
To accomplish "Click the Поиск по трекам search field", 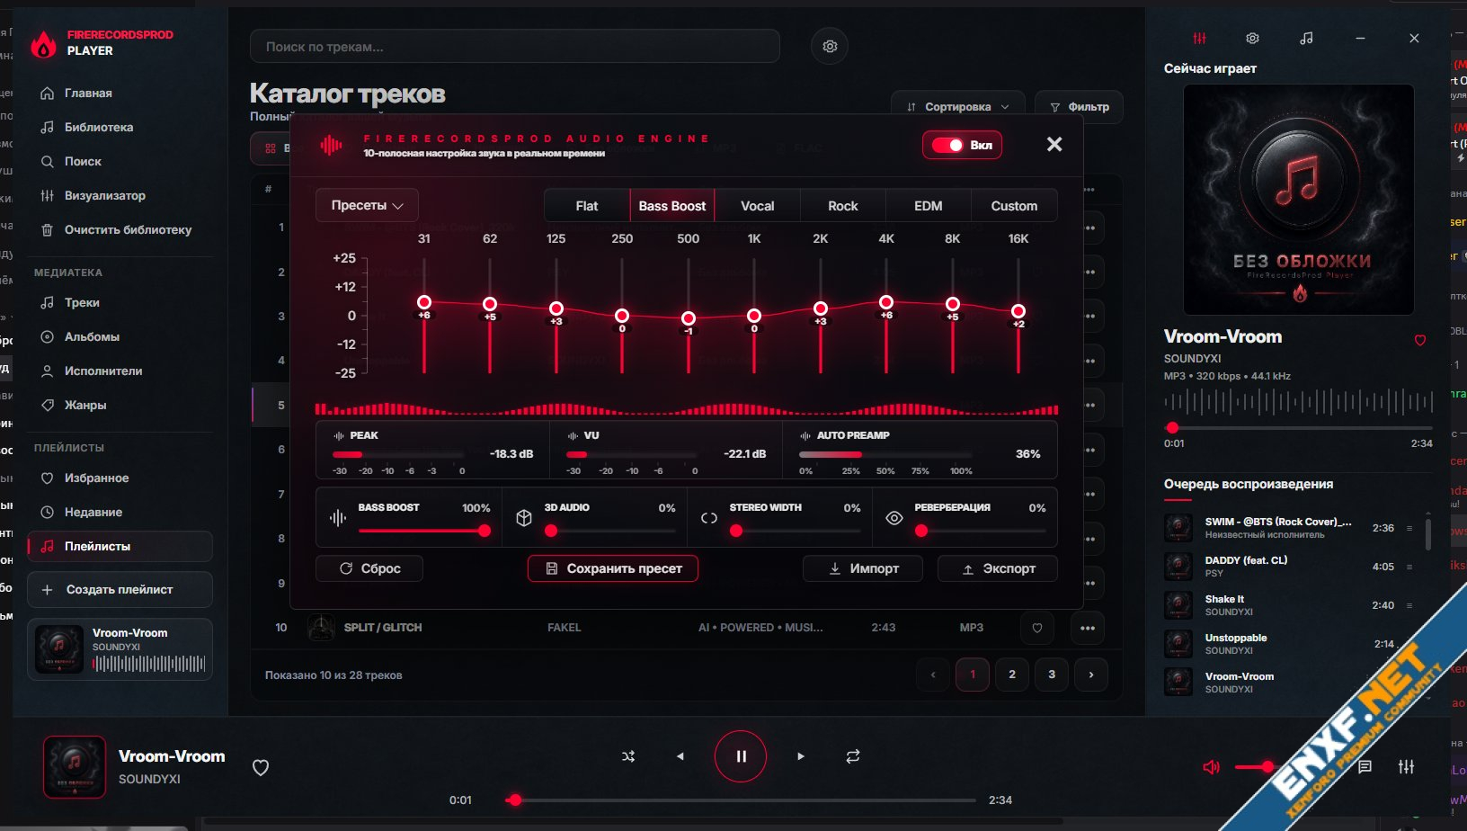I will point(515,46).
